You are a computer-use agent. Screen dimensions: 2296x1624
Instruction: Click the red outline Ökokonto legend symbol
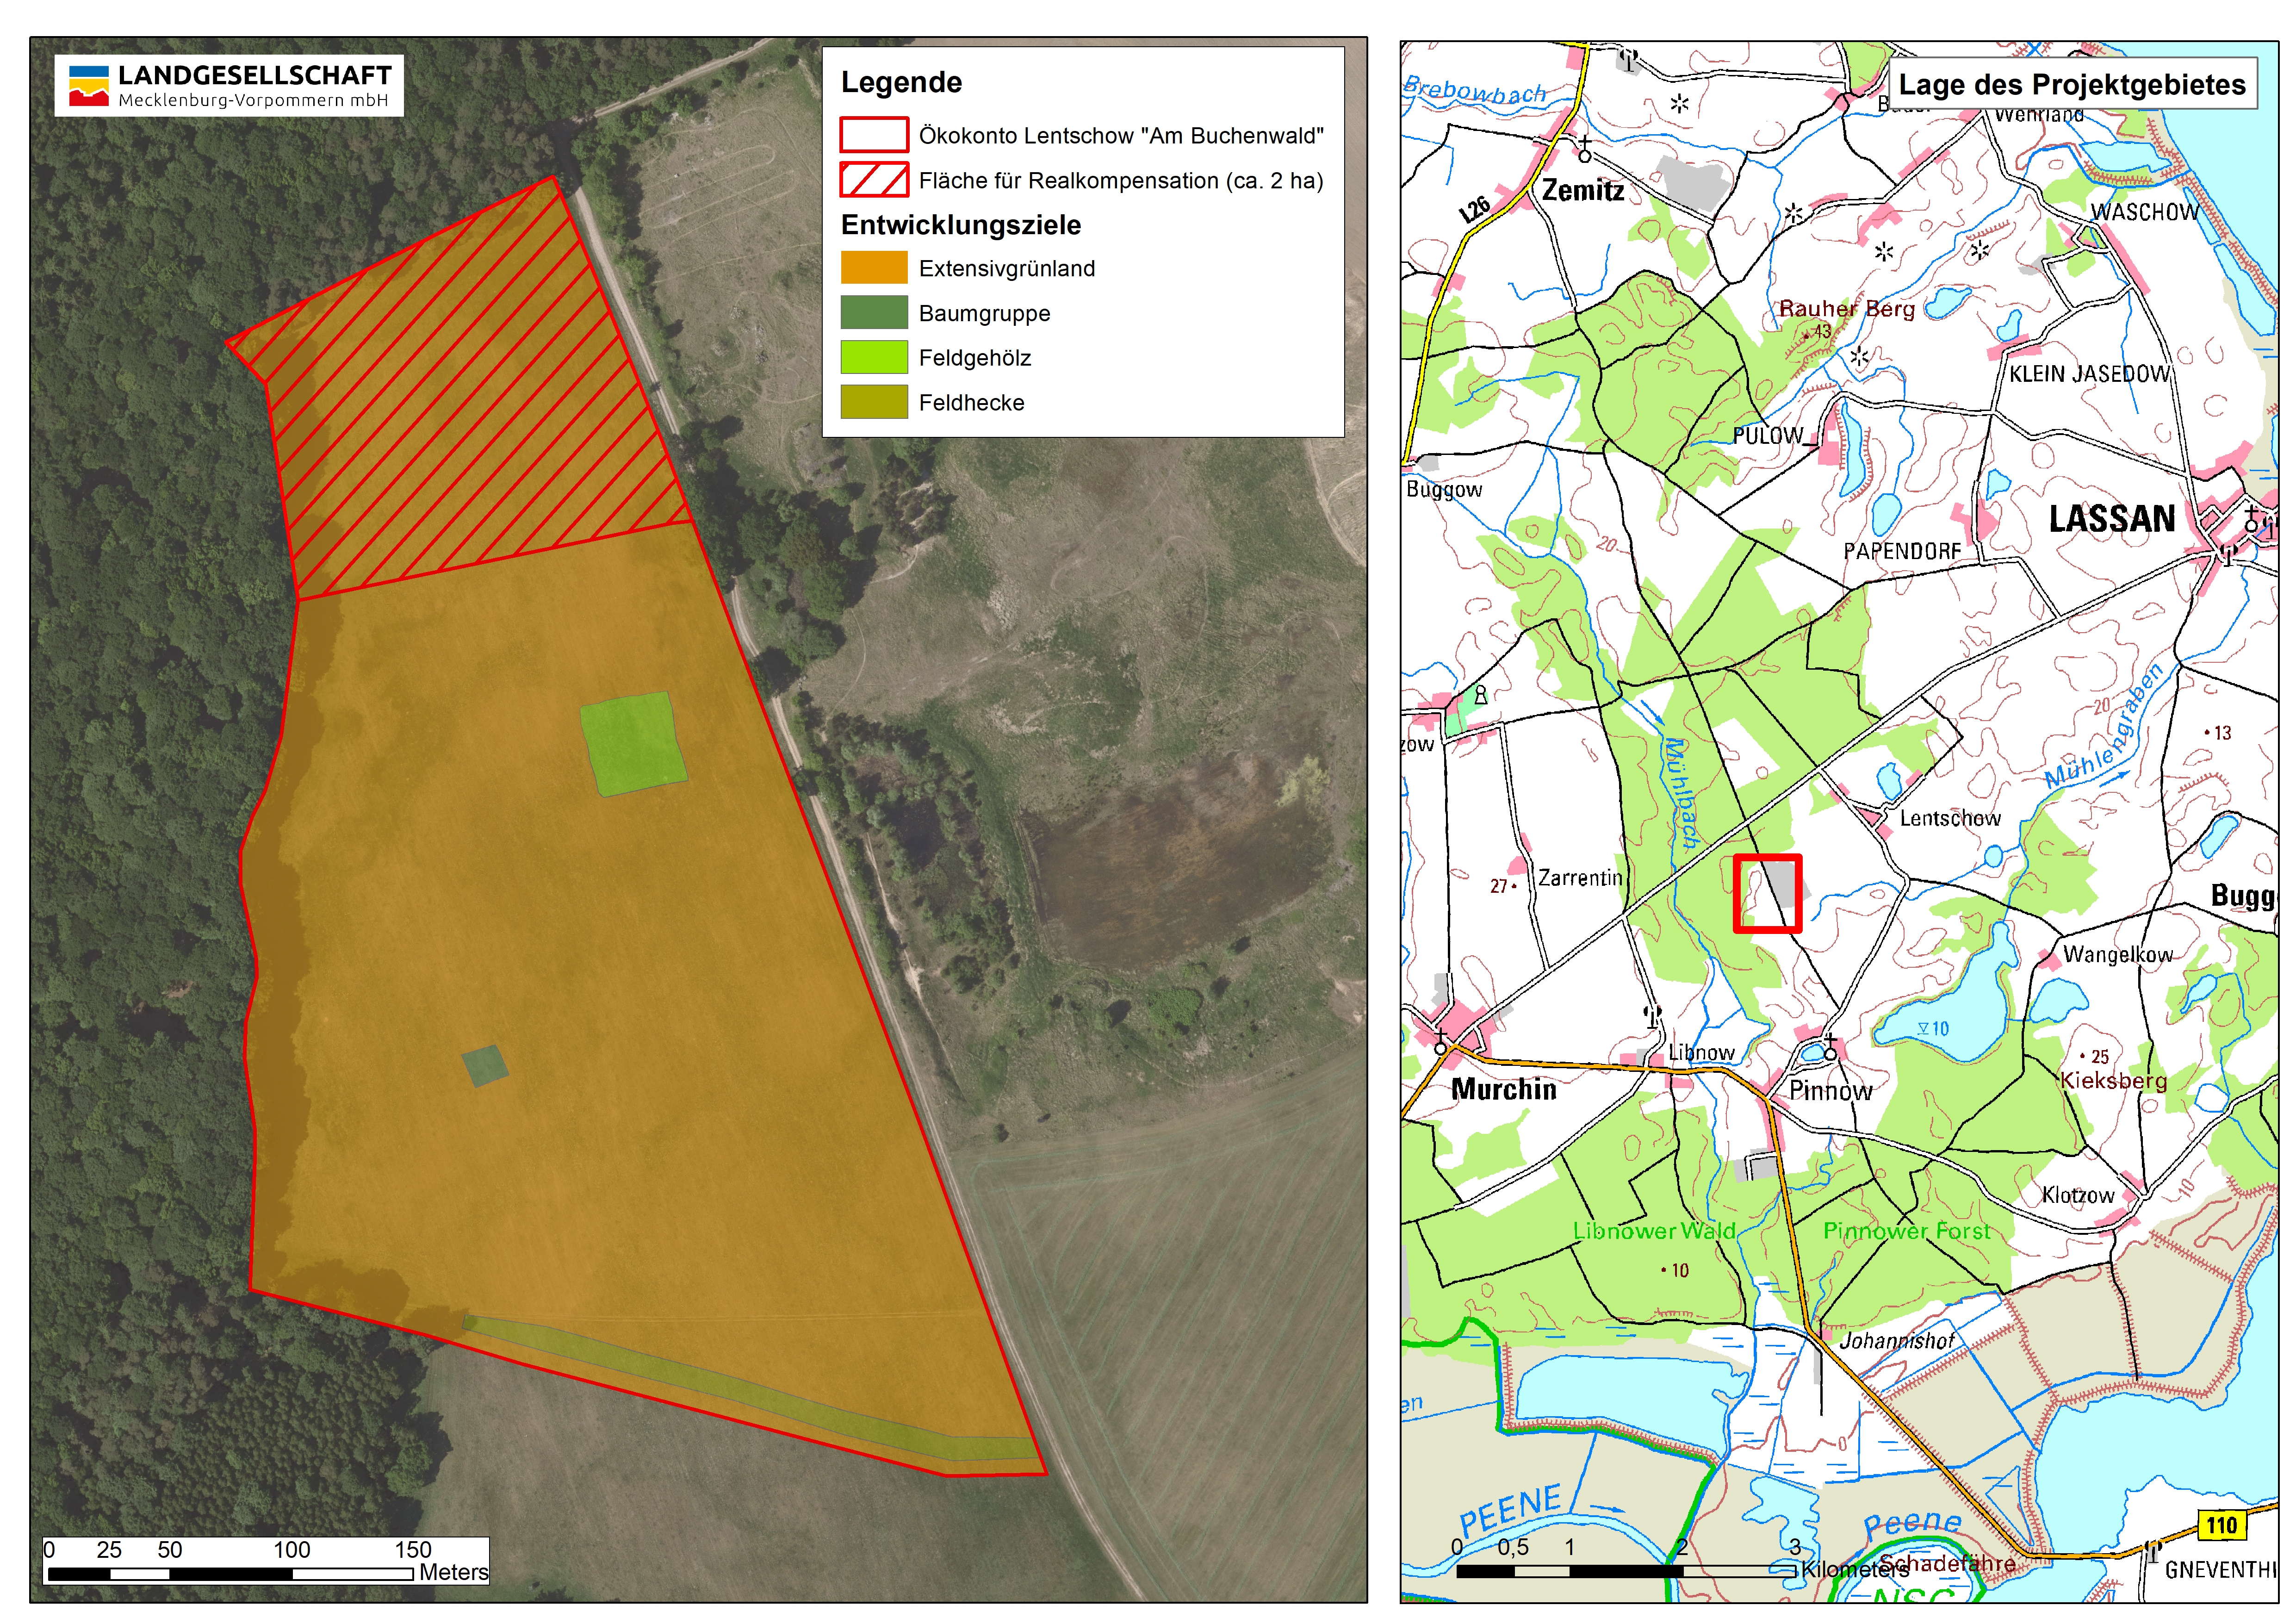(874, 135)
